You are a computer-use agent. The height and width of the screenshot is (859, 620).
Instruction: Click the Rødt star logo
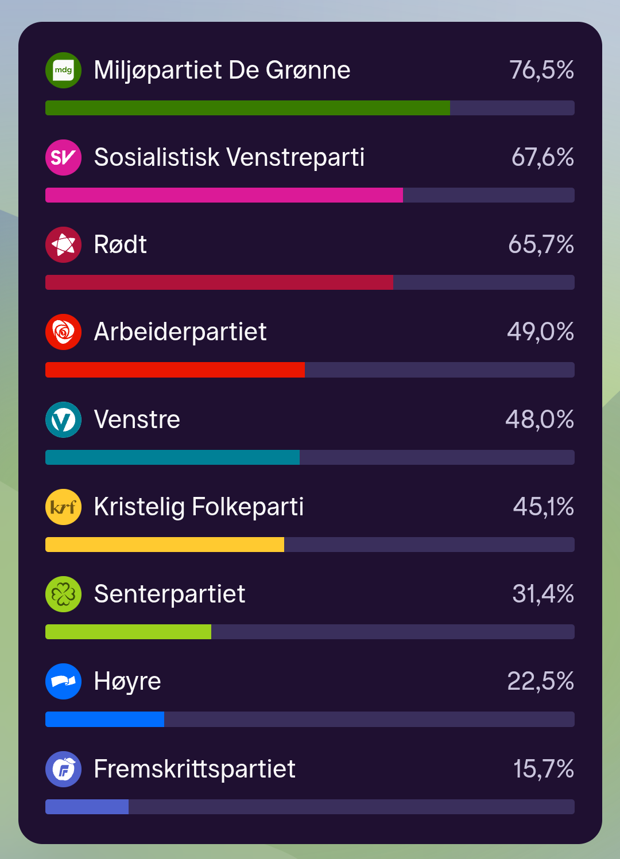click(63, 244)
